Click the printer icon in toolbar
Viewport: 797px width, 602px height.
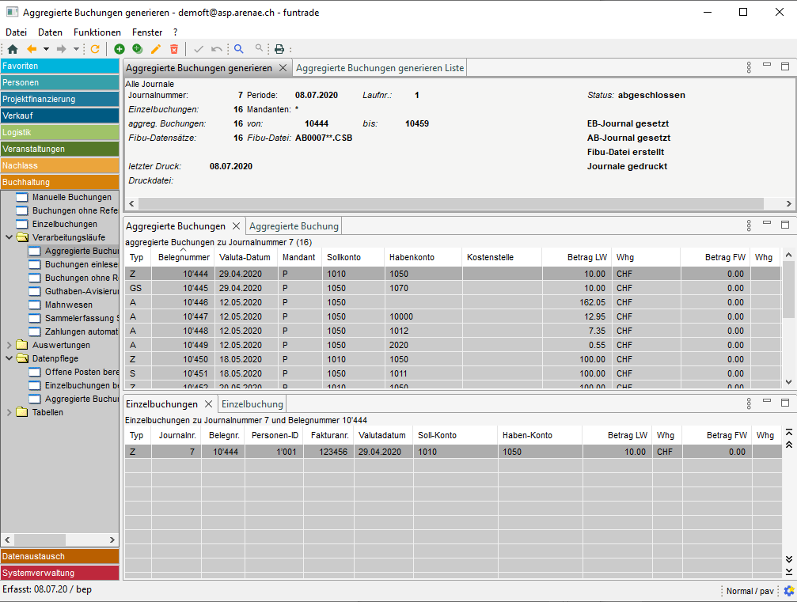coord(279,49)
